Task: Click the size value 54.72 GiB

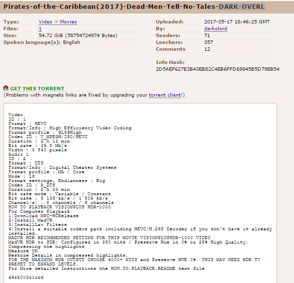Action: (78, 36)
